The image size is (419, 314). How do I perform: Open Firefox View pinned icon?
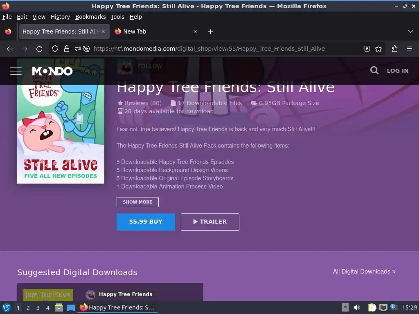pyautogui.click(x=8, y=31)
